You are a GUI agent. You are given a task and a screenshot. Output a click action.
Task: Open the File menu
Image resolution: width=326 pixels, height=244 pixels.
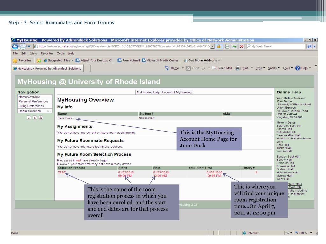[x=15, y=53]
